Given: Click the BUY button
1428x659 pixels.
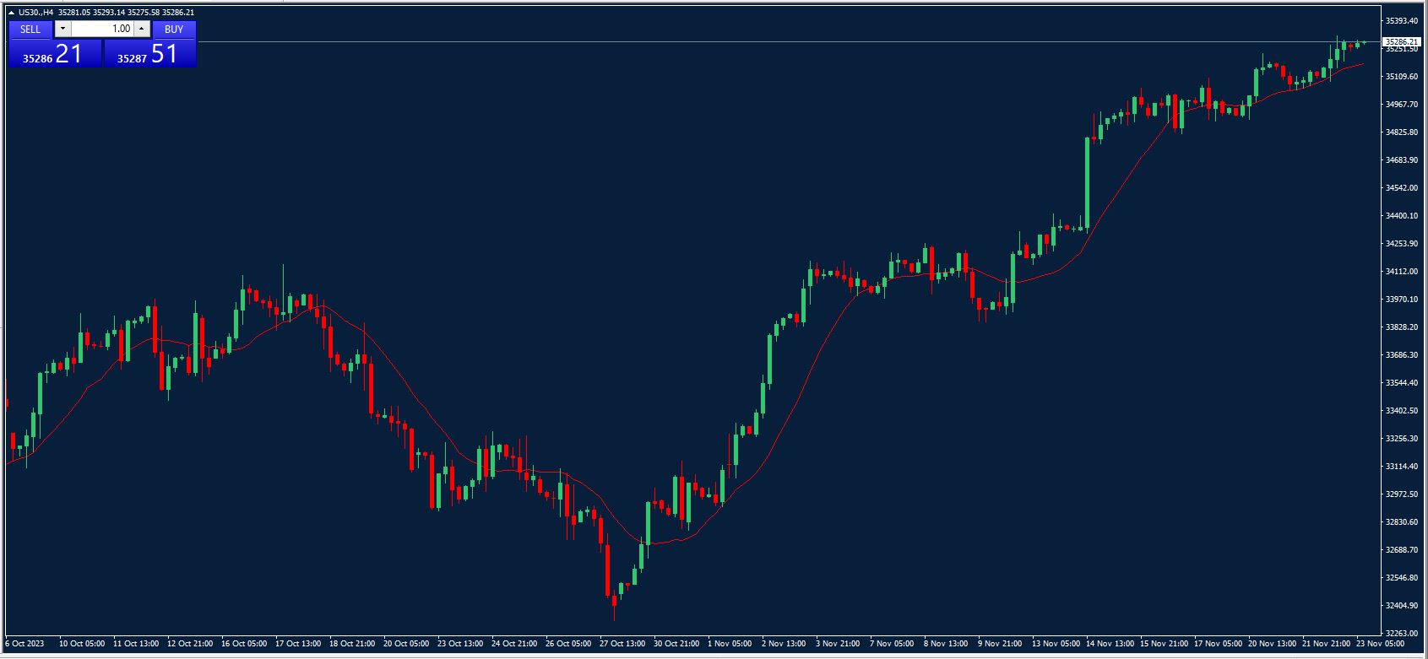Looking at the screenshot, I should click(174, 29).
